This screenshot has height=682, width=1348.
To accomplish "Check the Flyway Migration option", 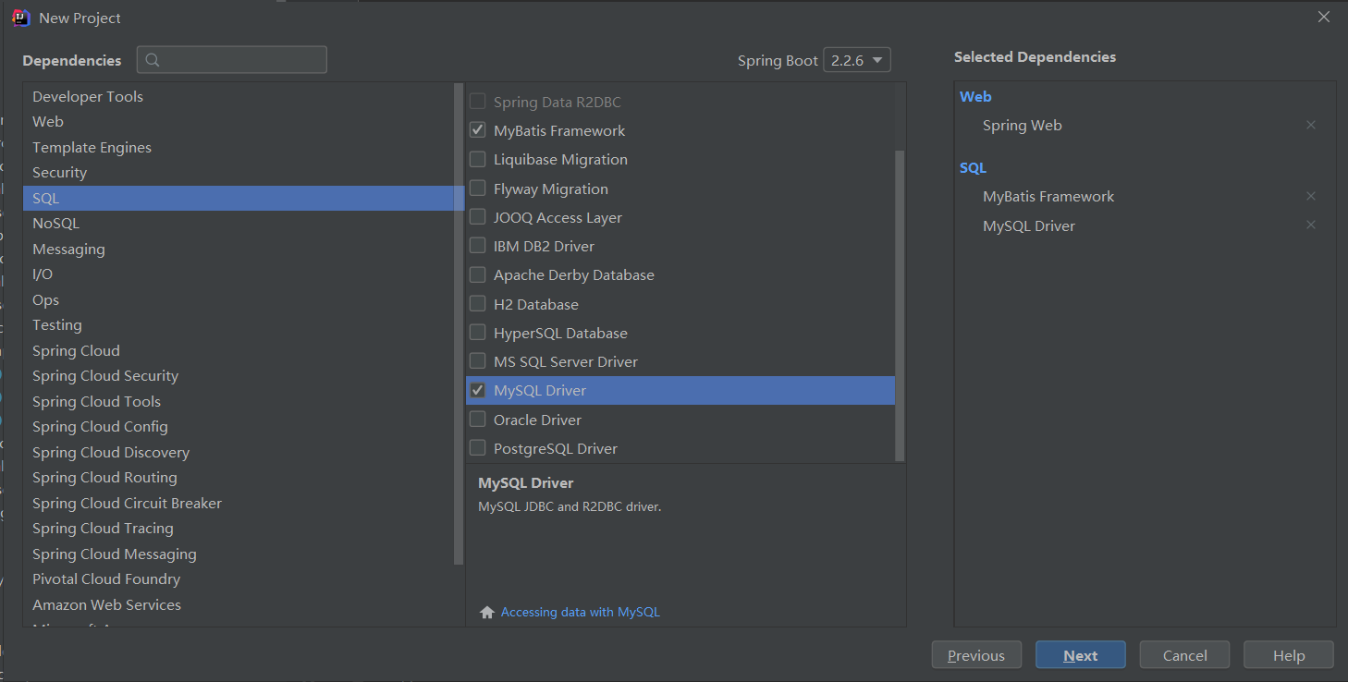I will coord(477,189).
